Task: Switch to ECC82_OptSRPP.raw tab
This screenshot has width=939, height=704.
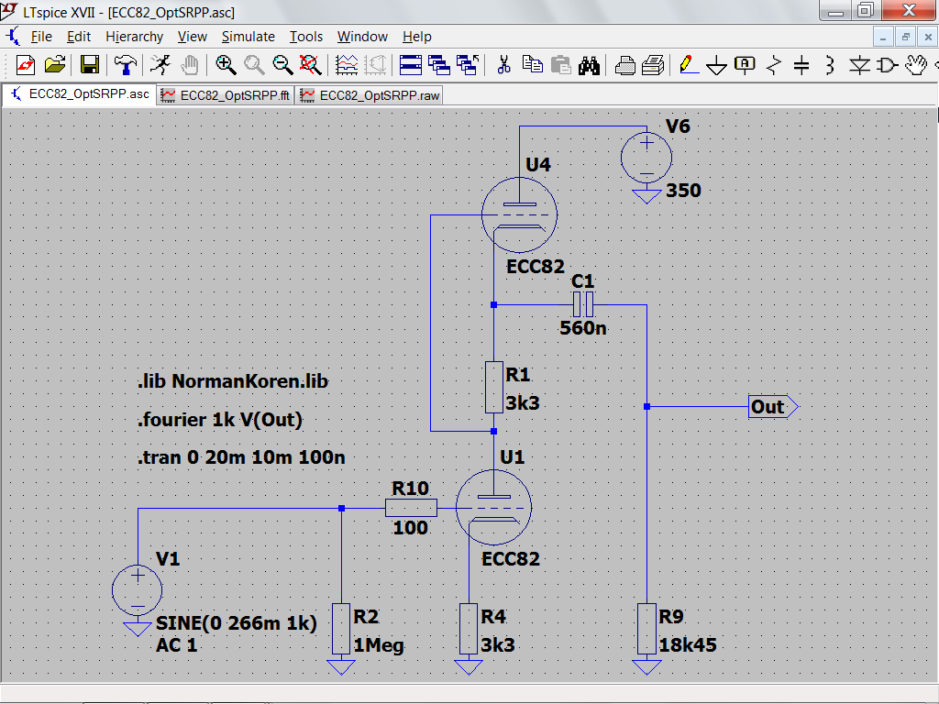Action: click(x=370, y=95)
